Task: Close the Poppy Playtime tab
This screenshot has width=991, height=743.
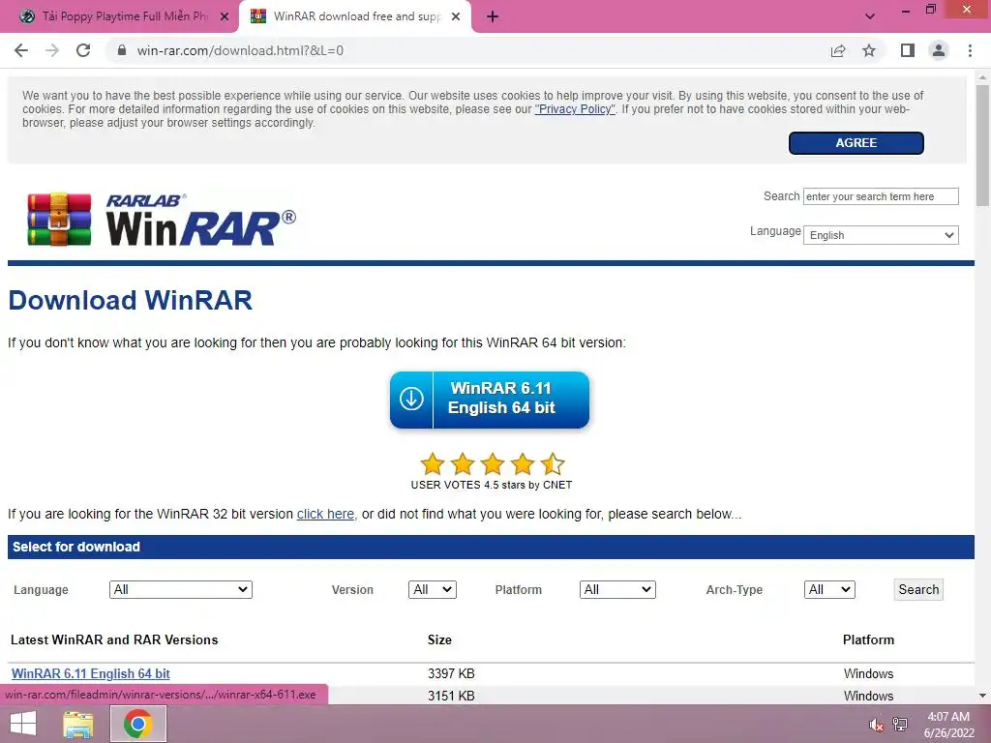Action: coord(225,16)
